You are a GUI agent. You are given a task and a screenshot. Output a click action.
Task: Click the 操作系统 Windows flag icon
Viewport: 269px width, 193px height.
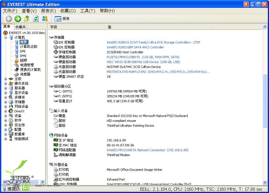(x=11, y=84)
